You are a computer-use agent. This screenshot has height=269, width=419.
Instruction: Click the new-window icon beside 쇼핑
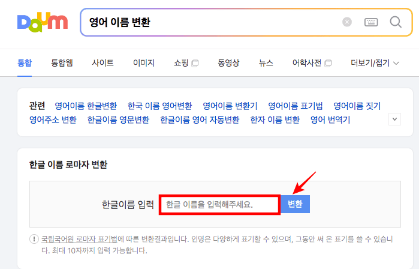pos(195,63)
